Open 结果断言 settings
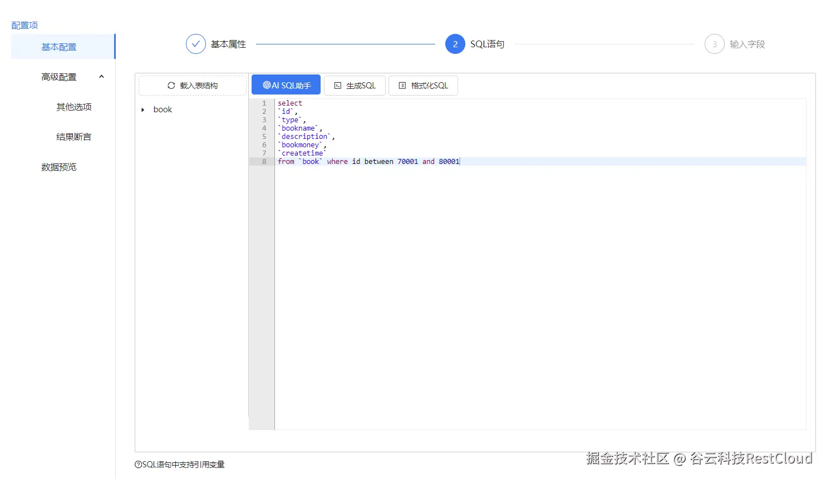 (x=74, y=137)
